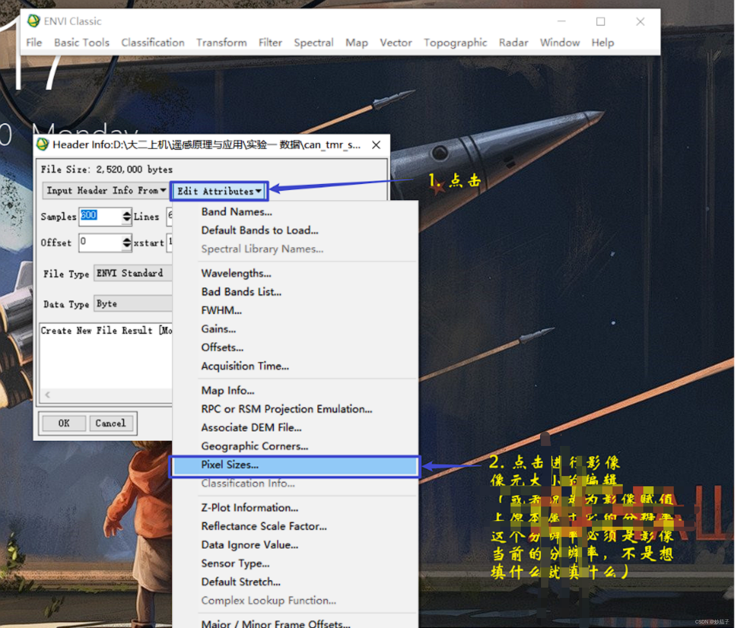
Task: Open the Basic Tools menu
Action: pyautogui.click(x=81, y=42)
